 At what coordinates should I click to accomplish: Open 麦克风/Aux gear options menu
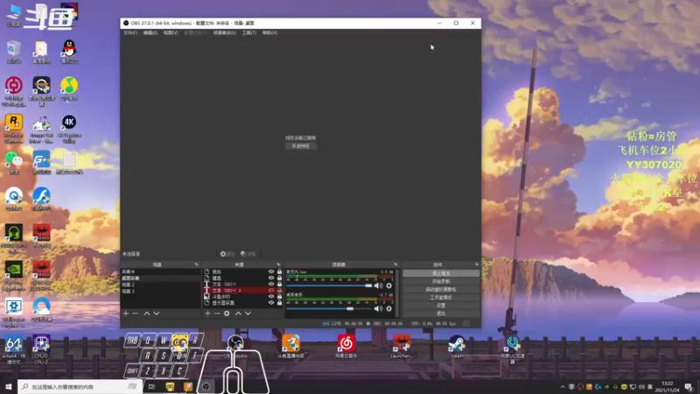pyautogui.click(x=388, y=285)
